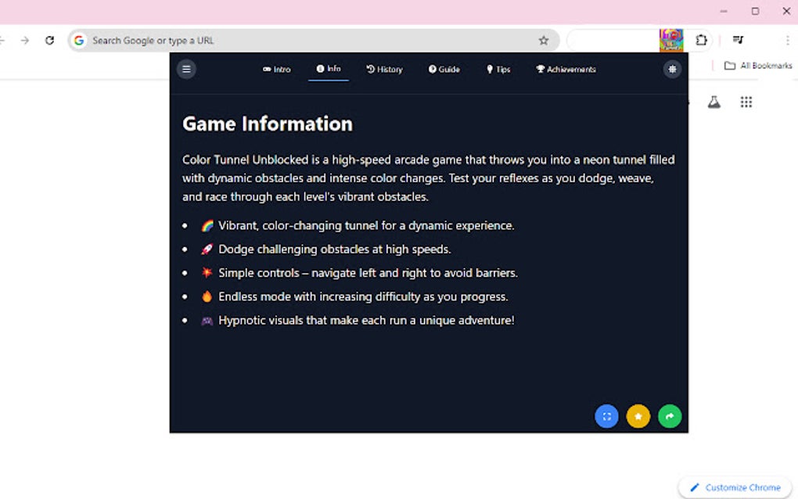This screenshot has height=499, width=798.
Task: Switch to the Guide tab
Action: coord(444,69)
